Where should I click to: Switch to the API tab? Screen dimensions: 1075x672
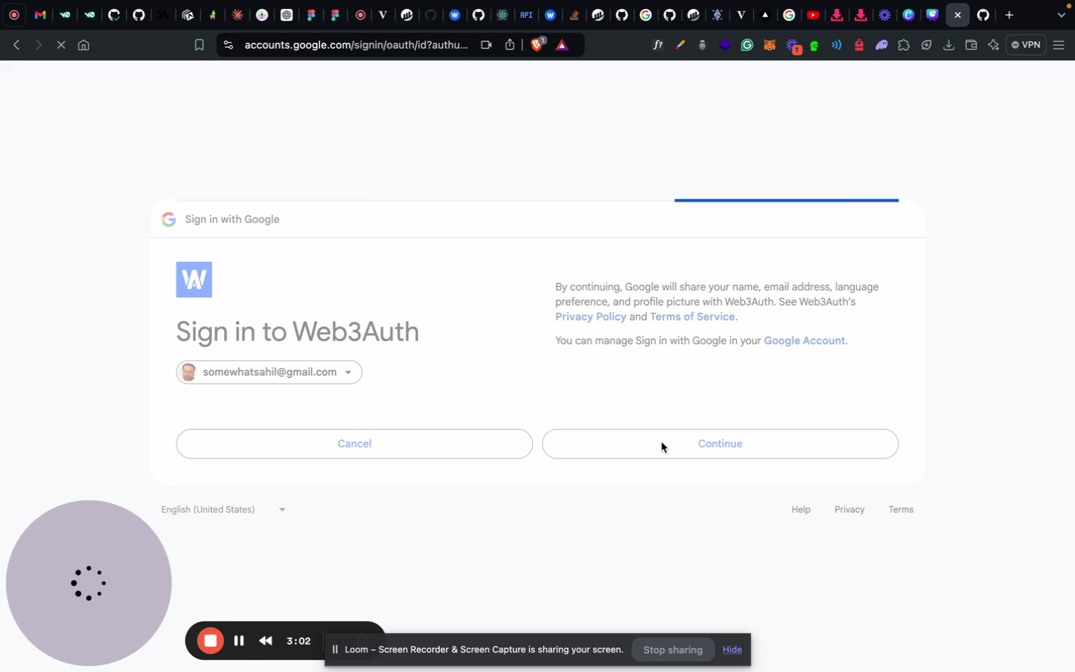click(526, 15)
